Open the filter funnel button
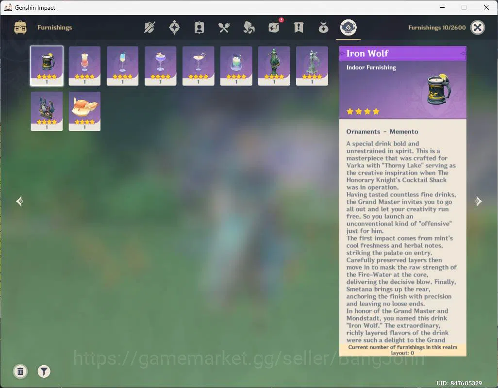The width and height of the screenshot is (498, 388). coord(44,371)
